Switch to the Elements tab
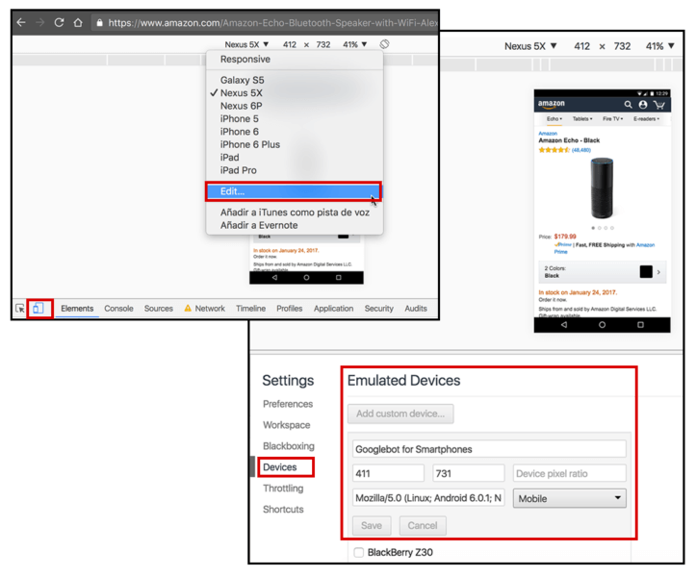 click(x=77, y=309)
